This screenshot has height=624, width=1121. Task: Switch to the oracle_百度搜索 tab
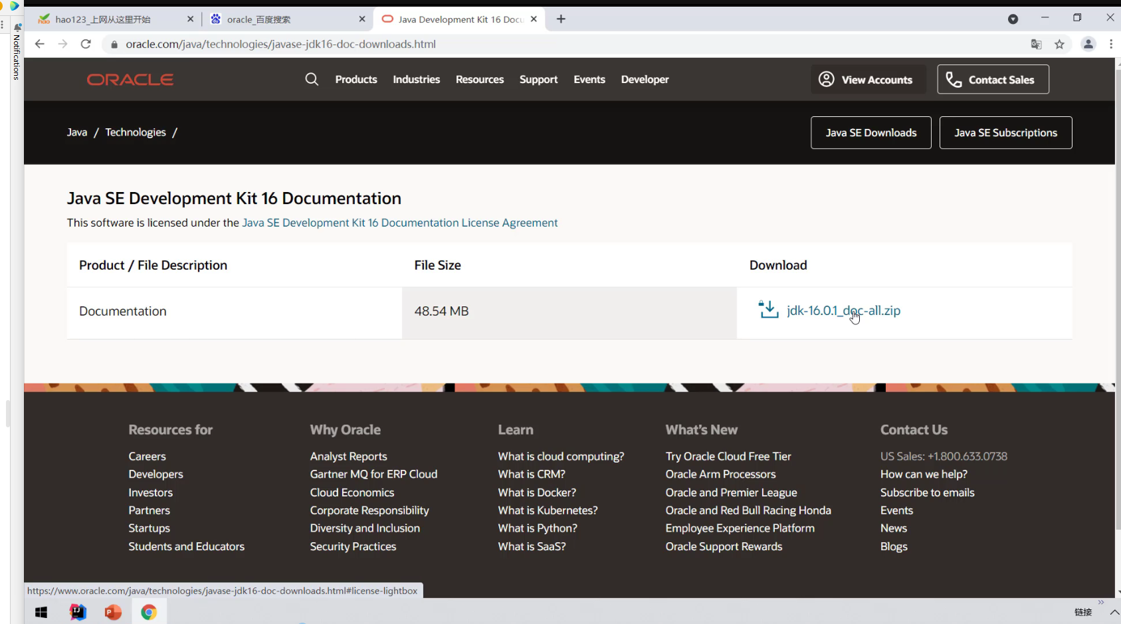click(x=288, y=19)
